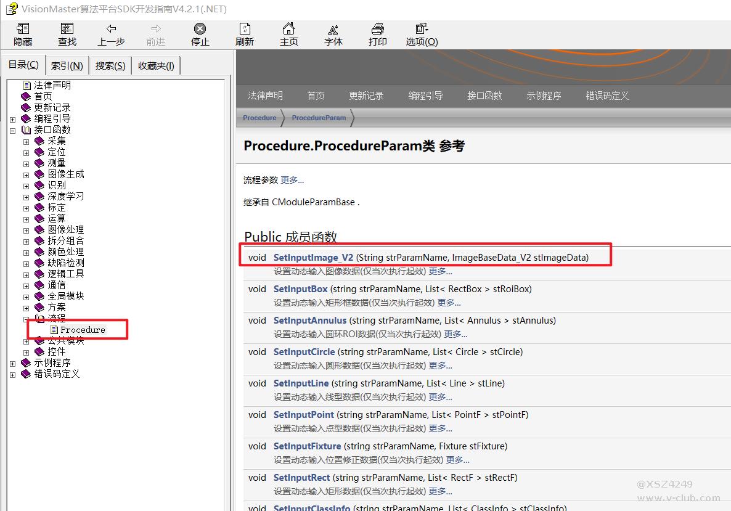Image resolution: width=731 pixels, height=511 pixels.
Task: Select the Procedure item in the tree
Action: pos(83,330)
